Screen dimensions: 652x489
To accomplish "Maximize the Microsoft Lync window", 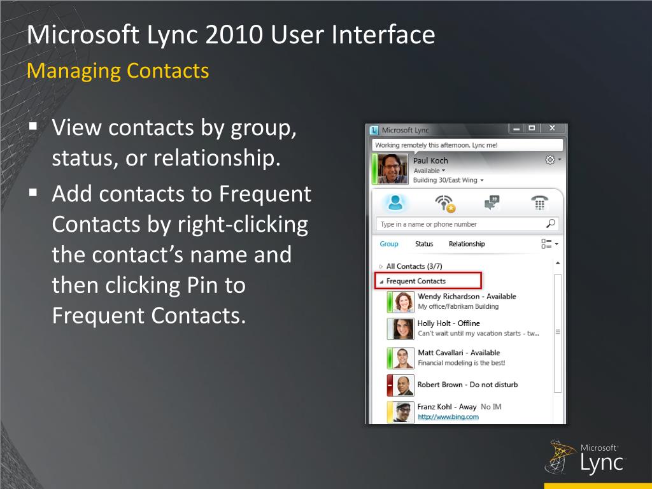I will pyautogui.click(x=532, y=129).
